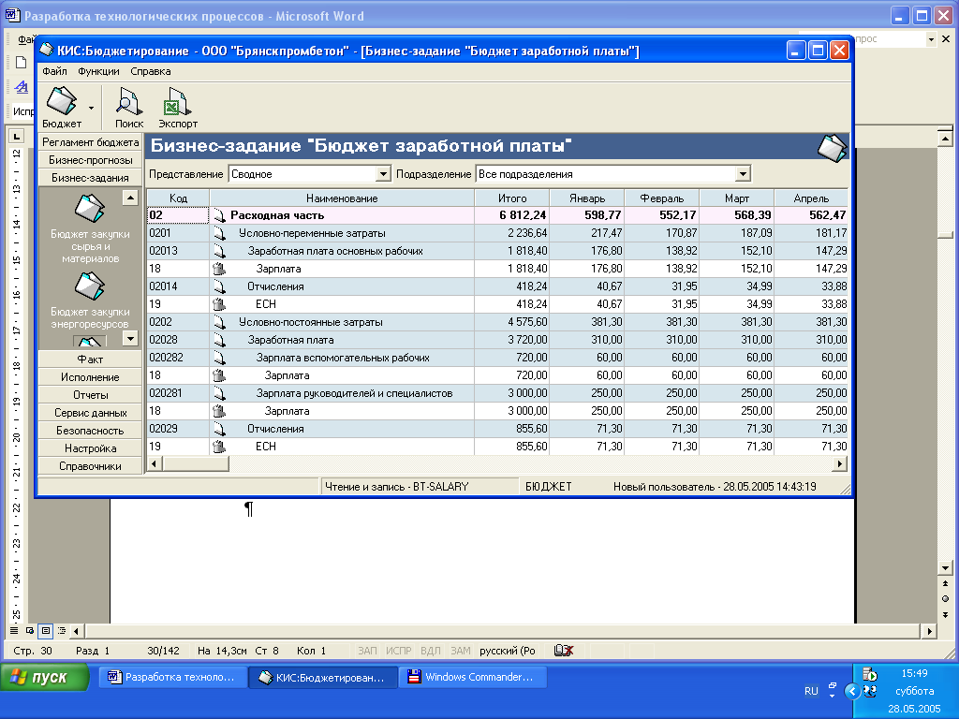Viewport: 959px width, 719px height.
Task: Open Бюджет закупки энергоресурсов icon
Action: click(91, 286)
